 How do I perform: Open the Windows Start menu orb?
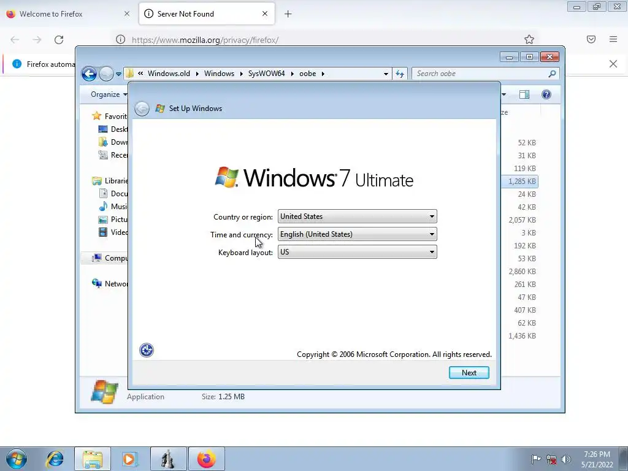17,459
